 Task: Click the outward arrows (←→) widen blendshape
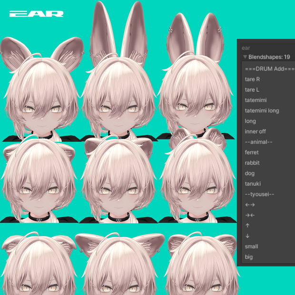tap(250, 205)
